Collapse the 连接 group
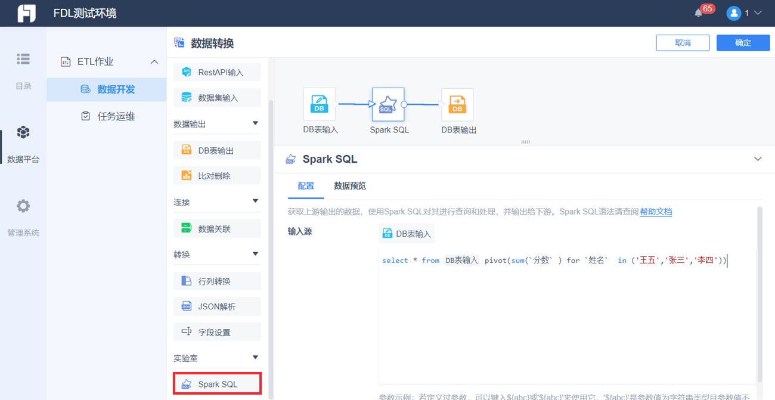Viewport: 775px width, 400px height. (x=255, y=201)
